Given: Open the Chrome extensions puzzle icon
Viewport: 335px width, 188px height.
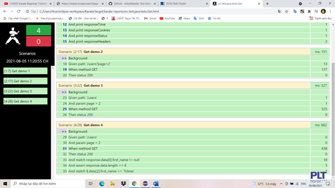Looking at the screenshot, I should point(309,11).
